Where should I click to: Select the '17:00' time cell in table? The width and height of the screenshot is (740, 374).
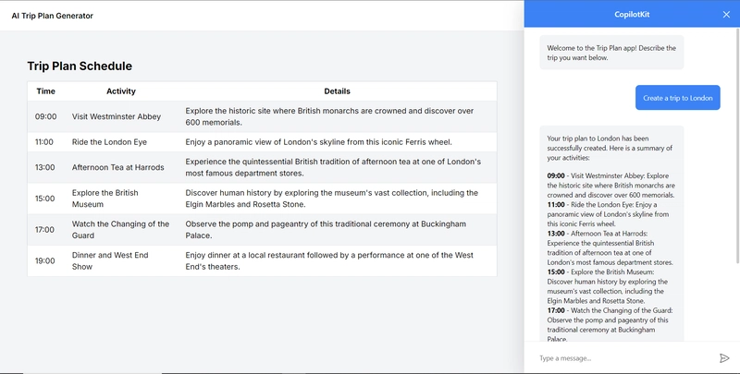pyautogui.click(x=44, y=230)
